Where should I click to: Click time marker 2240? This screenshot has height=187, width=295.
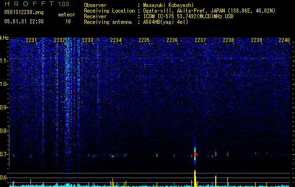pos(284,40)
